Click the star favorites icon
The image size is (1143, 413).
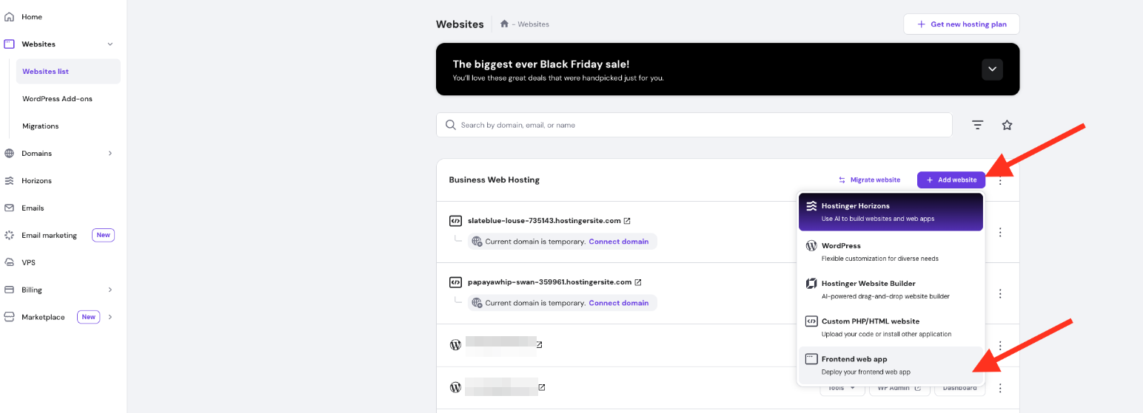tap(1007, 126)
